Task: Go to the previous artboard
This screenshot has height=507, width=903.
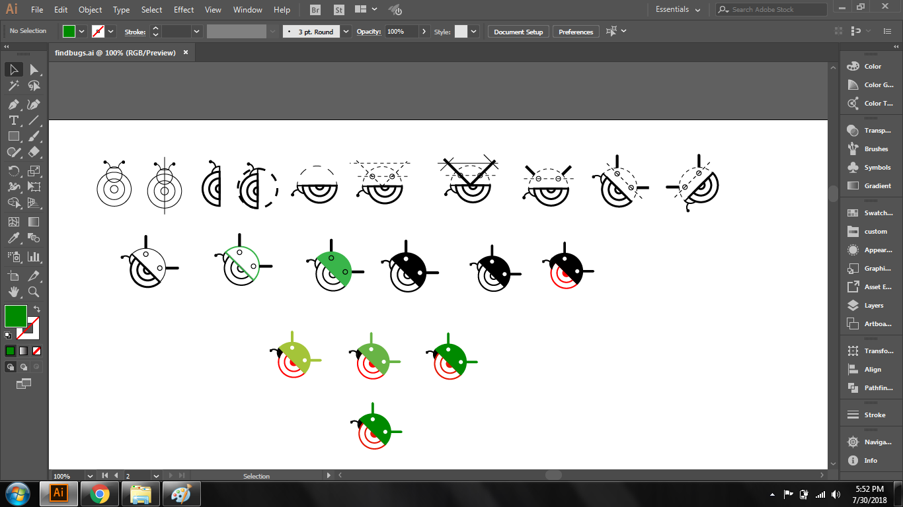Action: pos(117,475)
